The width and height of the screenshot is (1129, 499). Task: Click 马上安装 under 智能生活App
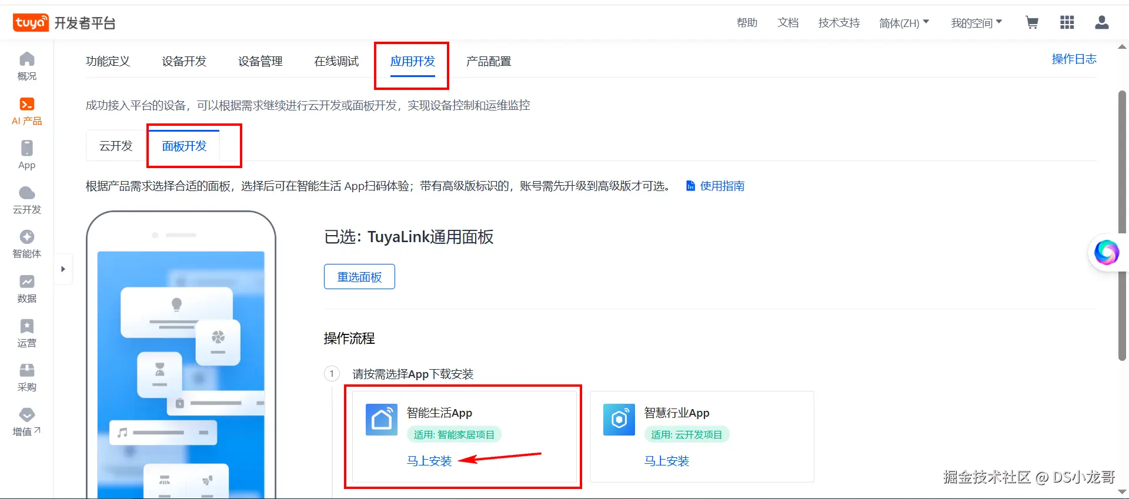click(x=429, y=461)
